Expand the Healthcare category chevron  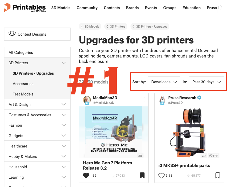click(64, 146)
